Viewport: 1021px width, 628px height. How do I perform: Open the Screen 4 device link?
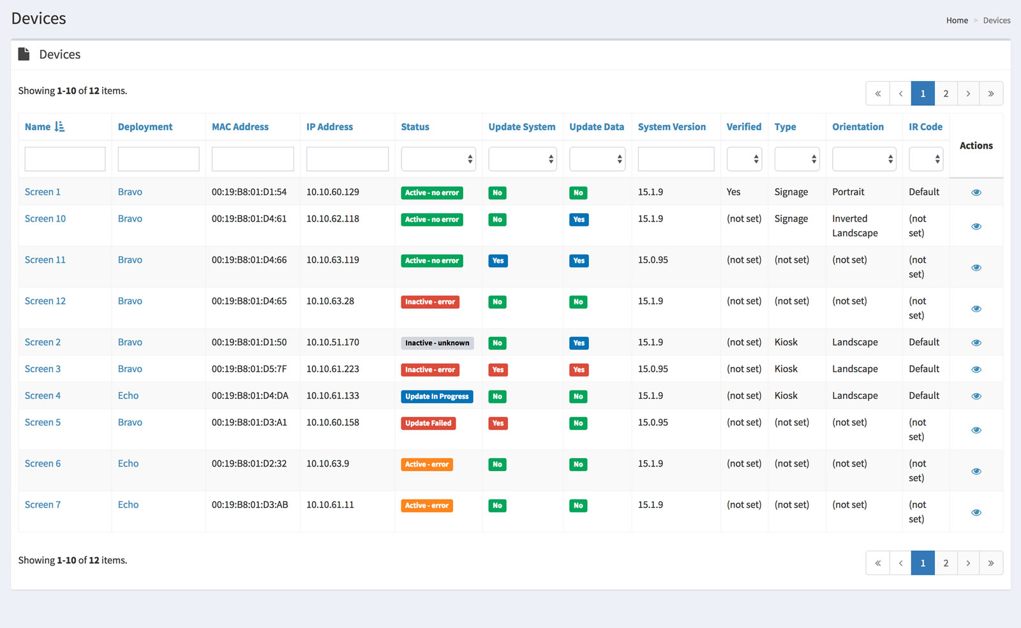tap(43, 396)
